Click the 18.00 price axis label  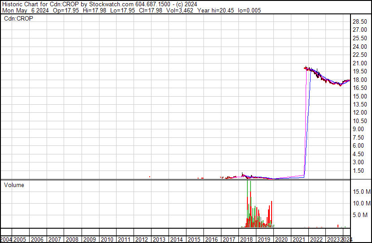[360, 80]
